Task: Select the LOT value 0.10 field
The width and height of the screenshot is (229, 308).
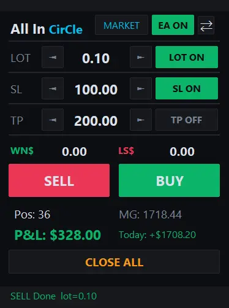Action: click(x=96, y=58)
